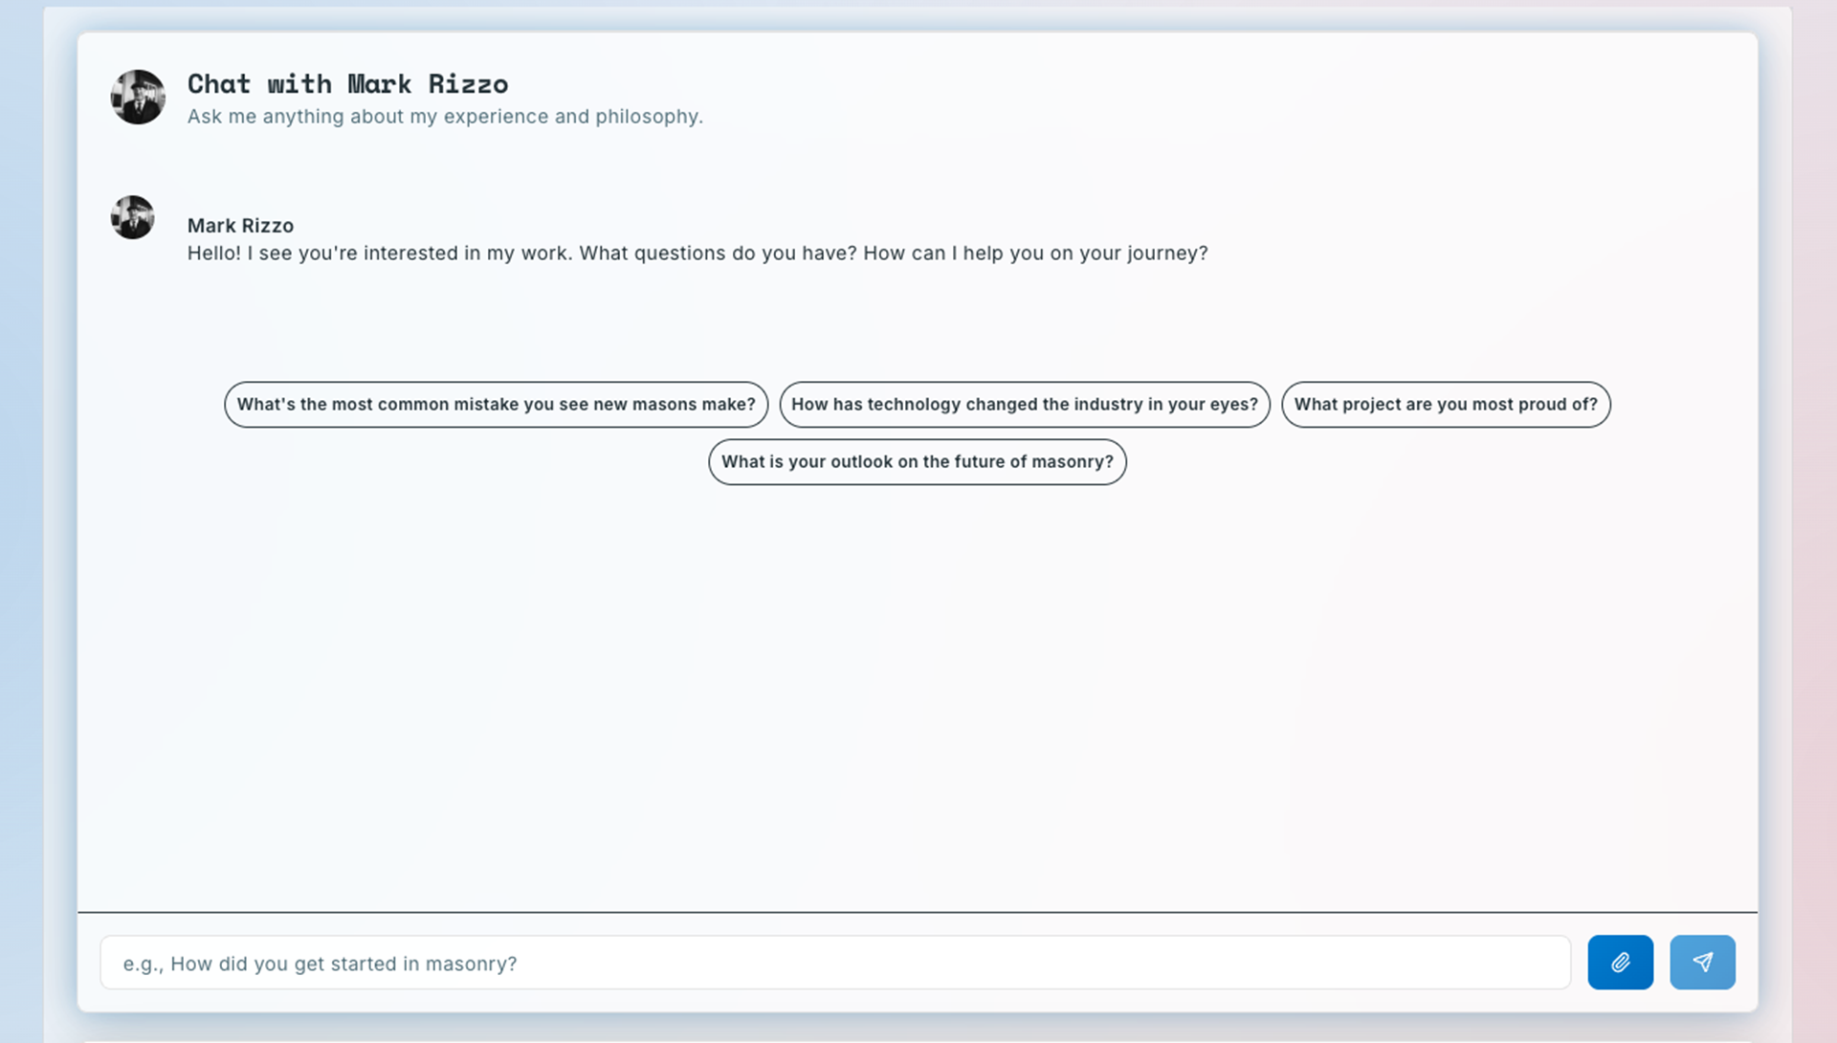
Task: Ask about the future of masonry outlook
Action: click(917, 461)
